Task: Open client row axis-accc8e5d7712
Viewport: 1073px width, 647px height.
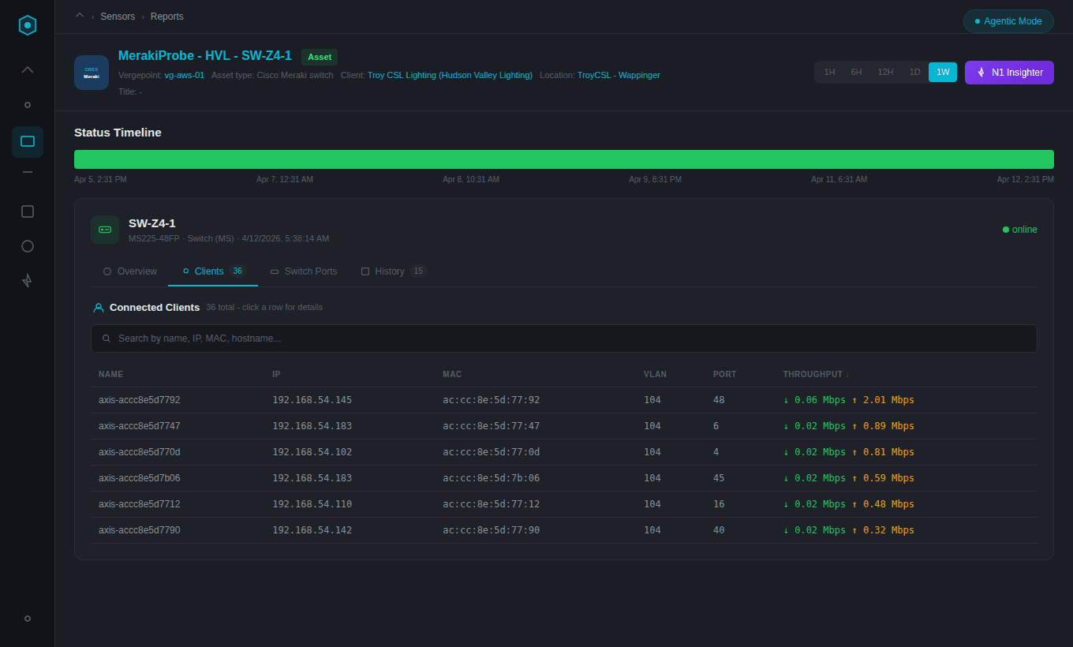Action: pyautogui.click(x=564, y=504)
